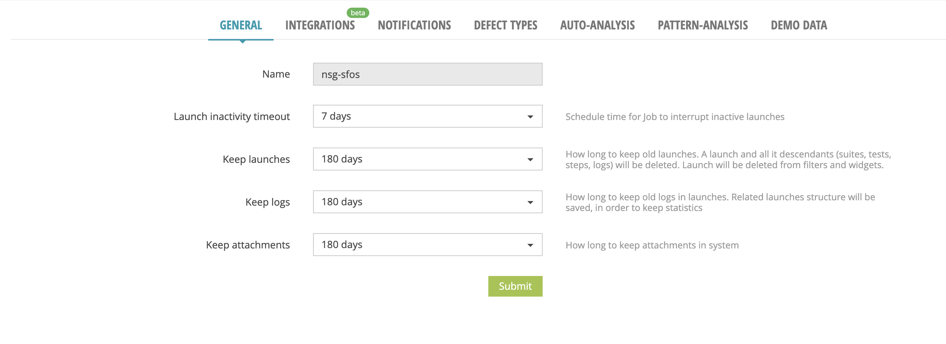Click the Keep launches dropdown chevron
The width and height of the screenshot is (946, 344).
coord(531,159)
